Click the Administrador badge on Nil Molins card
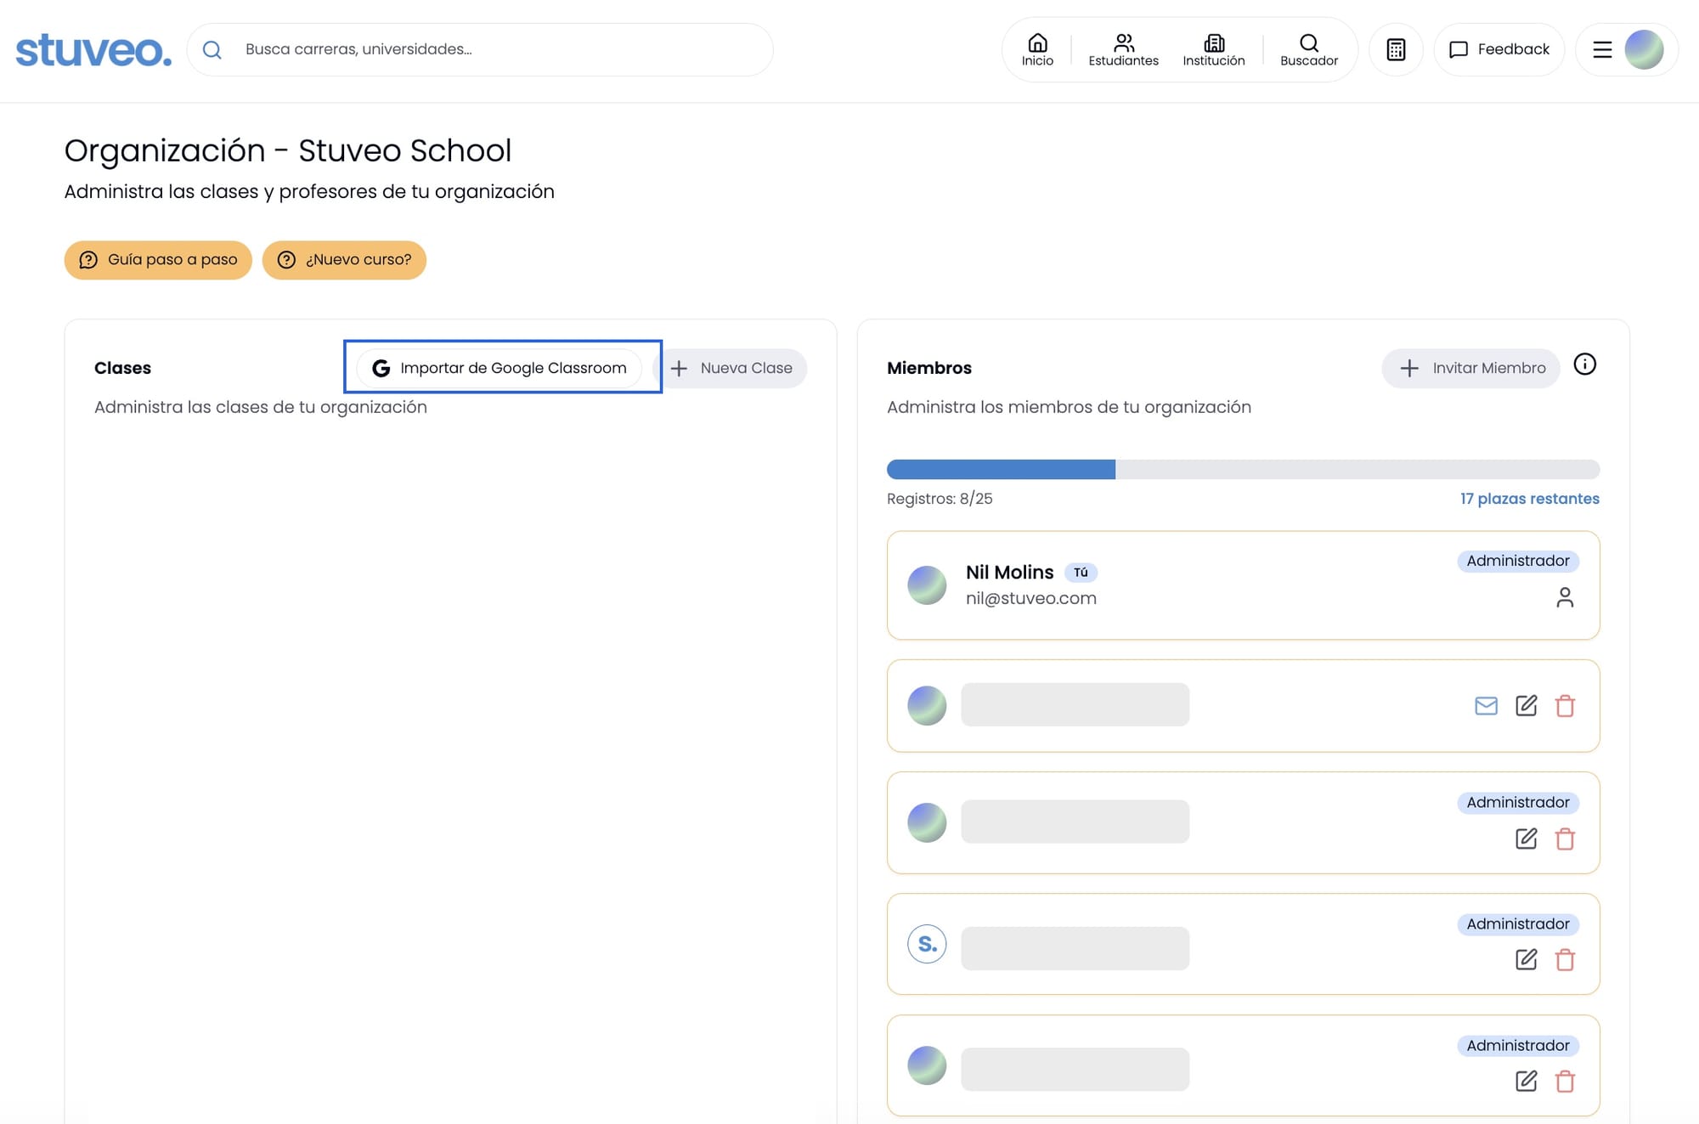 point(1518,561)
